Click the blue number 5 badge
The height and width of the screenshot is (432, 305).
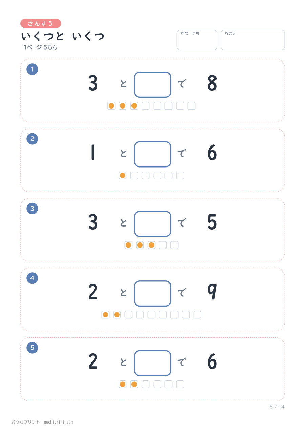coord(32,348)
